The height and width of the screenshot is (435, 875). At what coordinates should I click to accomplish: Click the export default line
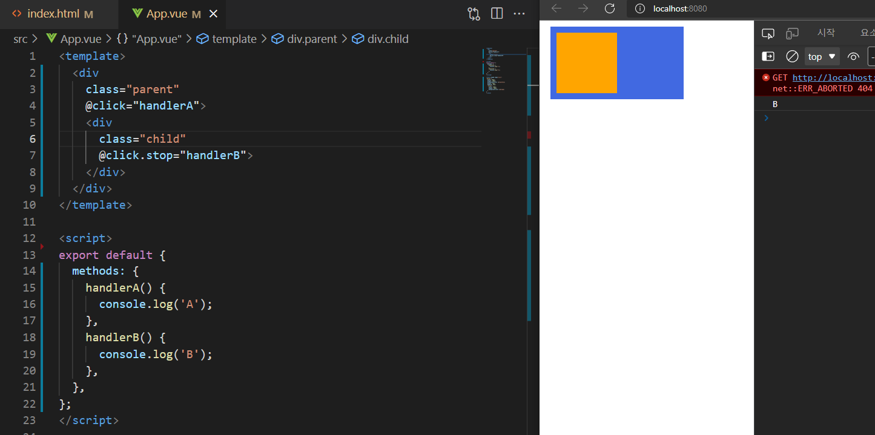tap(112, 255)
